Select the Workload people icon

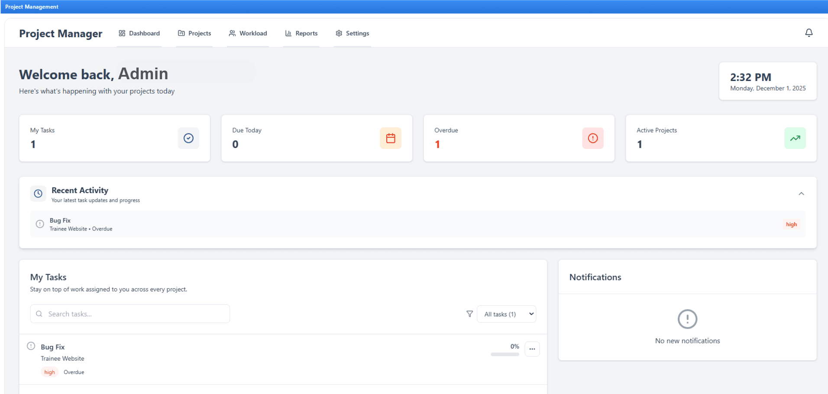click(232, 33)
